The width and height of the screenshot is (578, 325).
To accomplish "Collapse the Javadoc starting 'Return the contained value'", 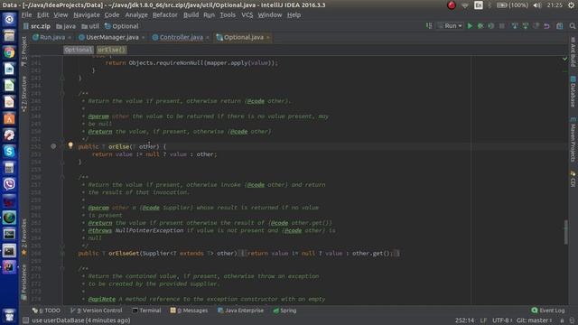I will 62,269.
